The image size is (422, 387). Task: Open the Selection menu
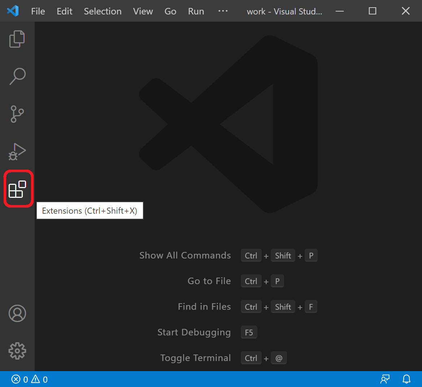103,11
